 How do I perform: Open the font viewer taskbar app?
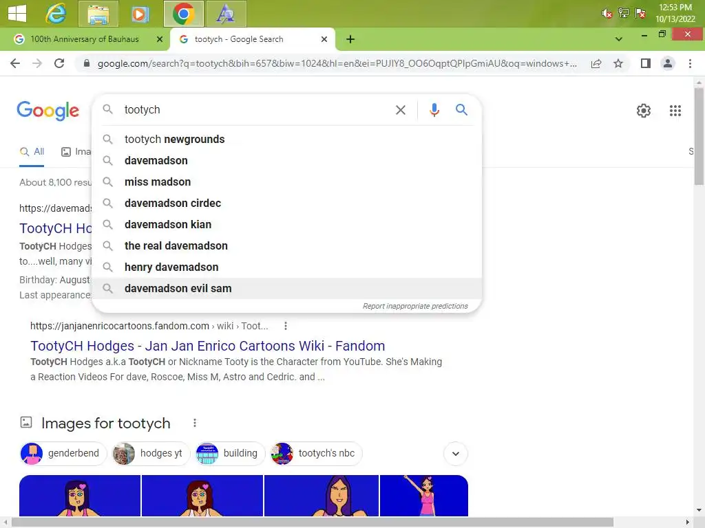point(226,14)
